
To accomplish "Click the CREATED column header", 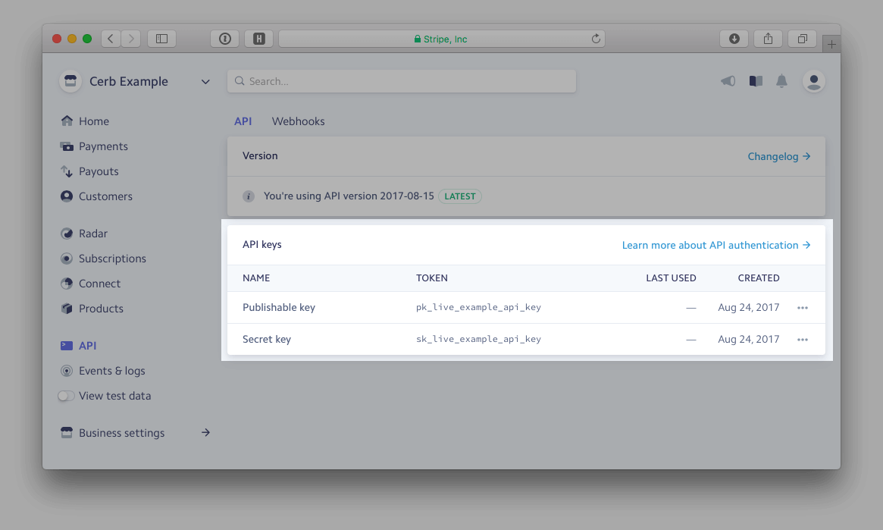I will click(759, 278).
